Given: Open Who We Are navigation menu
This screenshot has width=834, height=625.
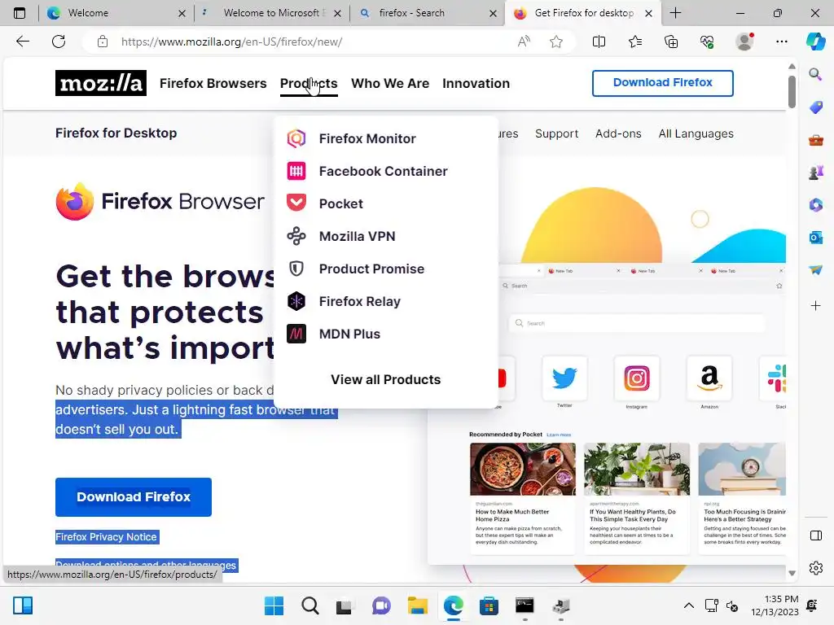Looking at the screenshot, I should coord(390,84).
